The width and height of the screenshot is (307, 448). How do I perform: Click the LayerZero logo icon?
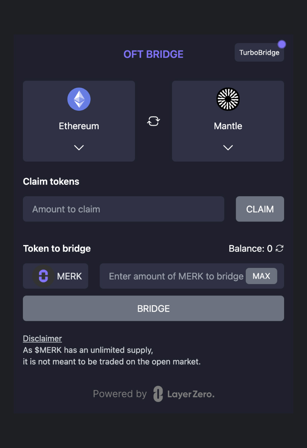(158, 394)
